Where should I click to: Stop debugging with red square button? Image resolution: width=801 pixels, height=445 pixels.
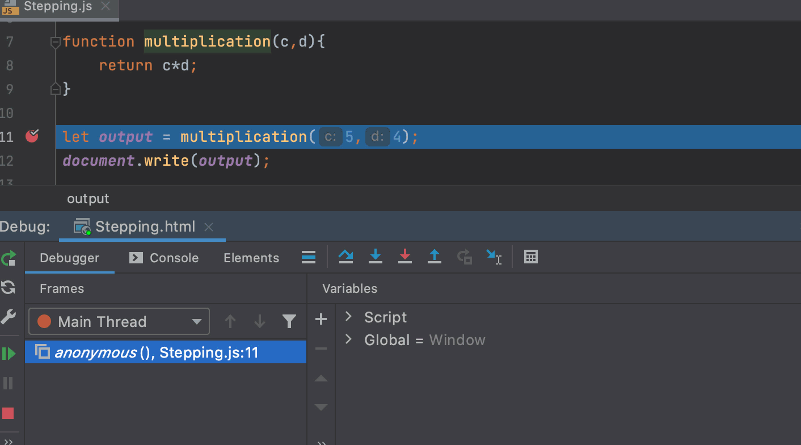(x=9, y=413)
